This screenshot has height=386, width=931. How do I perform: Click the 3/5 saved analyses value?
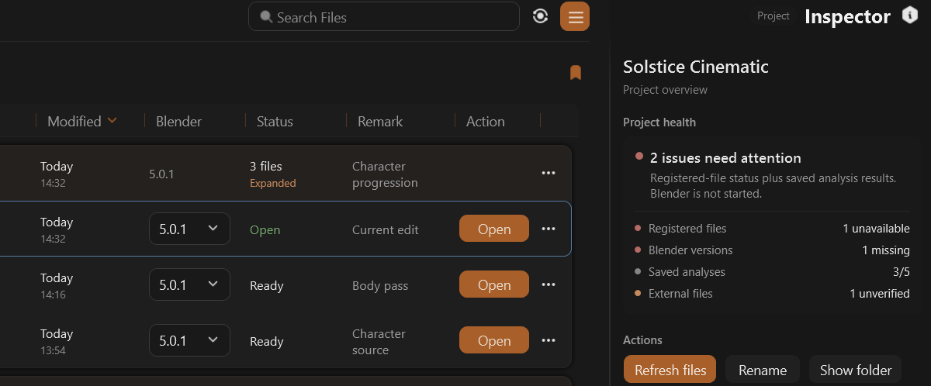tap(901, 272)
